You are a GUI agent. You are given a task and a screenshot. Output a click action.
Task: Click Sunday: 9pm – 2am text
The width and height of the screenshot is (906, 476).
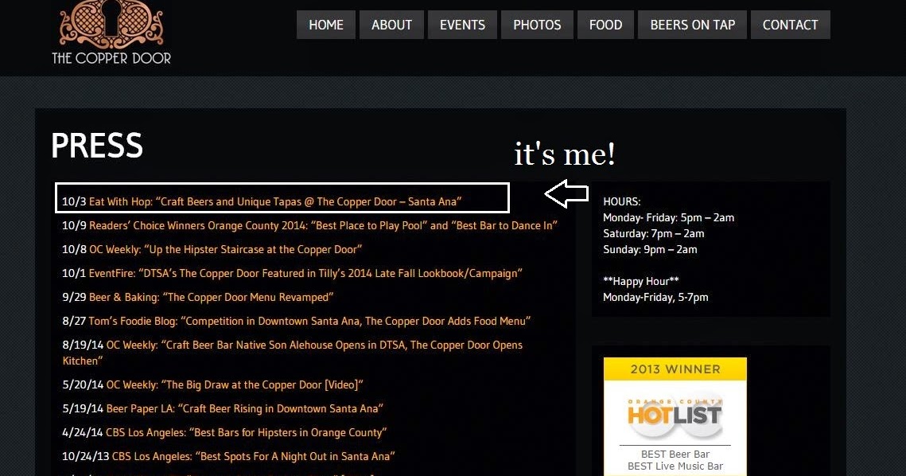click(x=650, y=250)
